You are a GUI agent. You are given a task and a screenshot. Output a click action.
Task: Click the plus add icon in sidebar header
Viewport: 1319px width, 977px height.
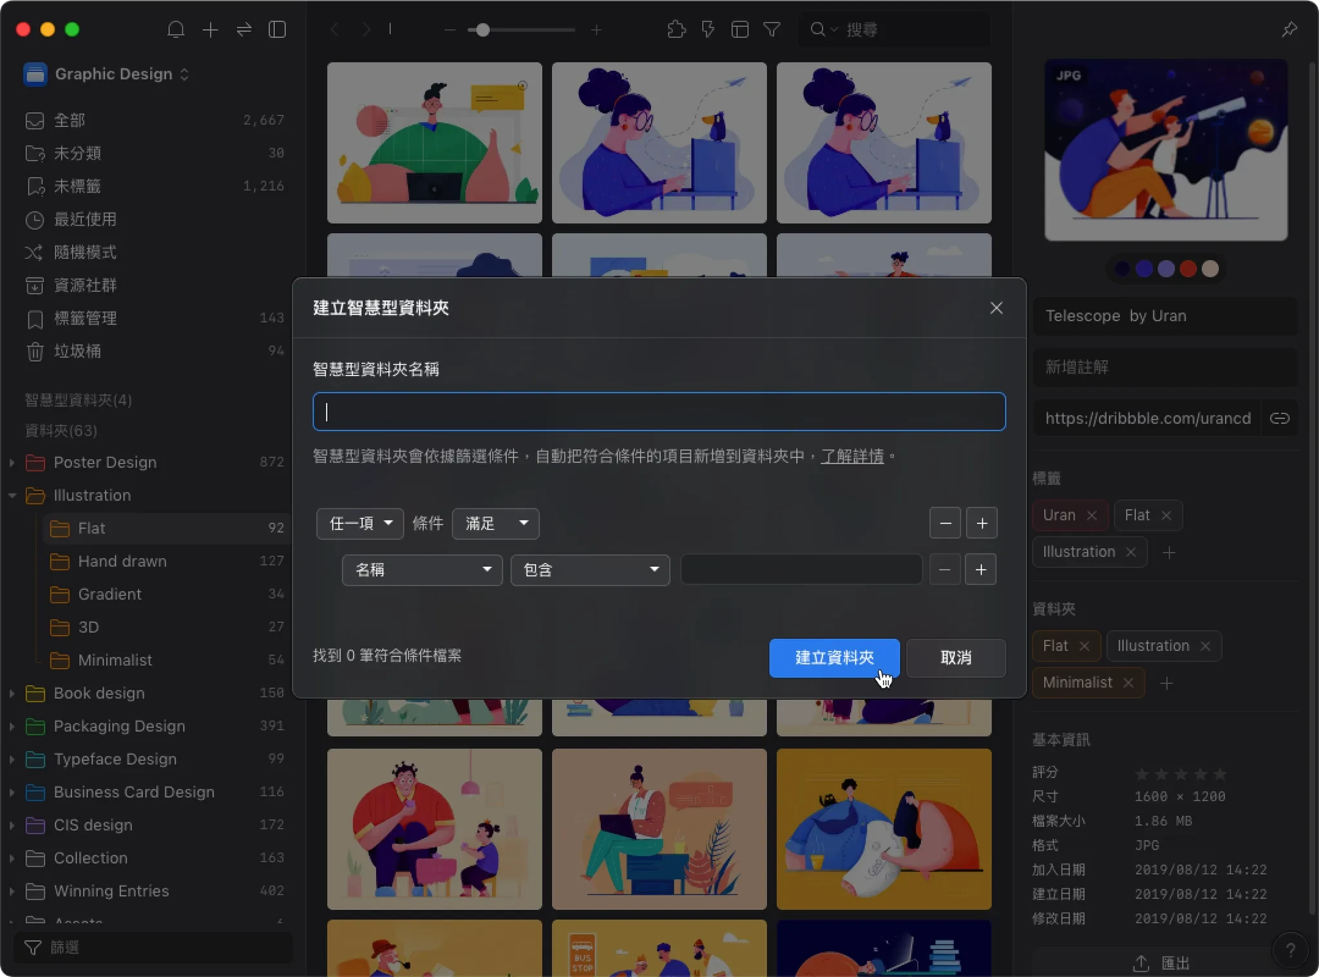[x=210, y=30]
